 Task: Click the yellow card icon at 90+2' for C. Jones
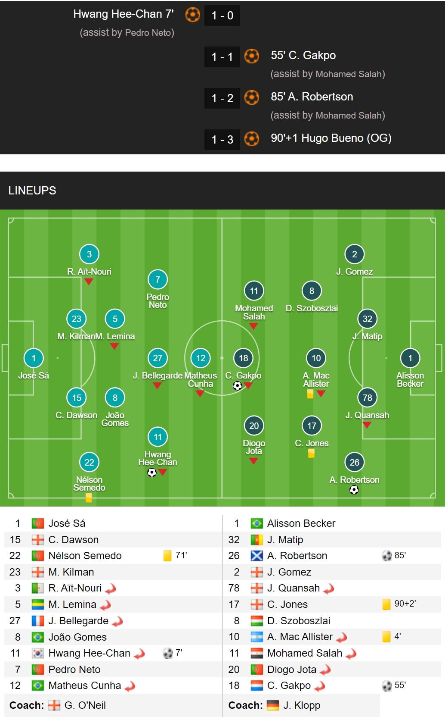(386, 604)
